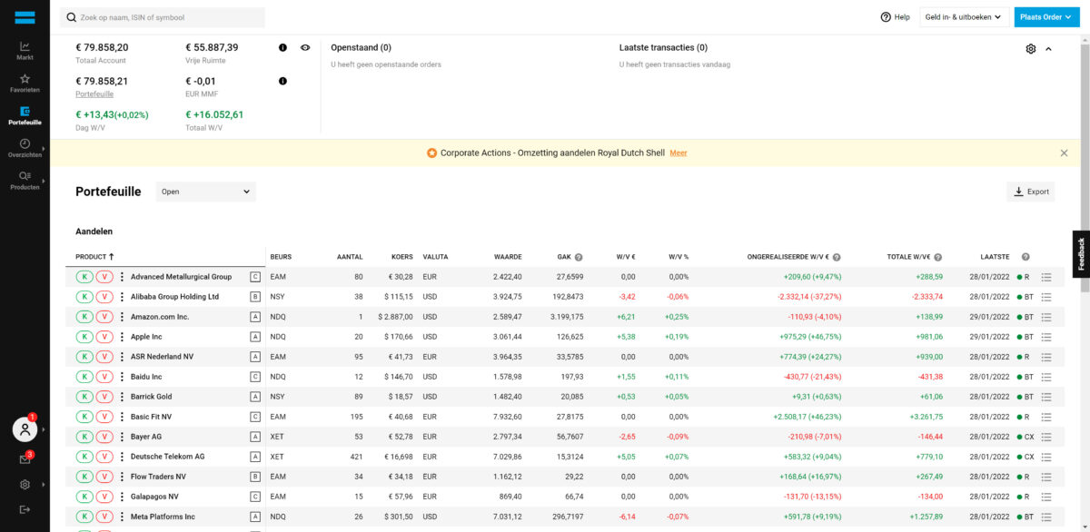Click the underlined Portefeuille link under account total
Viewport: 1090px width, 532px height.
tap(94, 94)
